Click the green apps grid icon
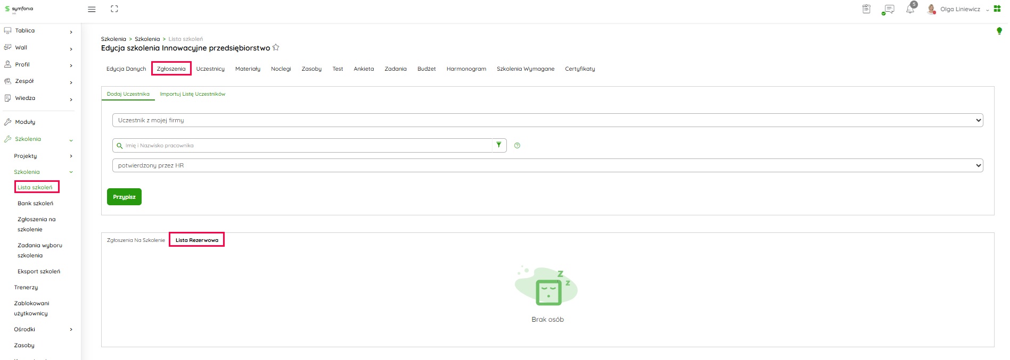 997,9
